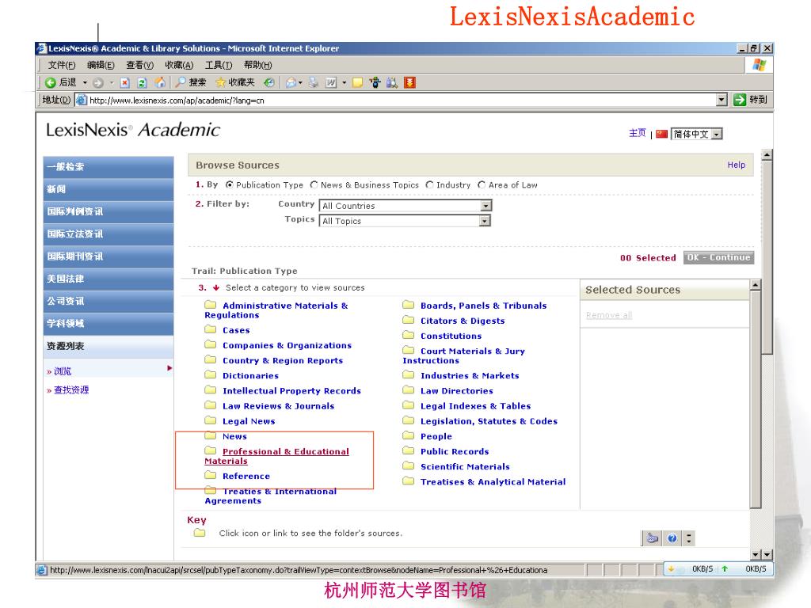The image size is (811, 608).
Task: Click the printer-friendly icon near bottom right
Action: [x=653, y=538]
